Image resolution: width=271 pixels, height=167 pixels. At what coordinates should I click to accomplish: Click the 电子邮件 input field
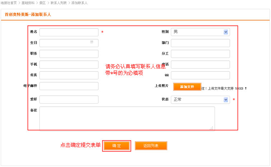(69, 86)
